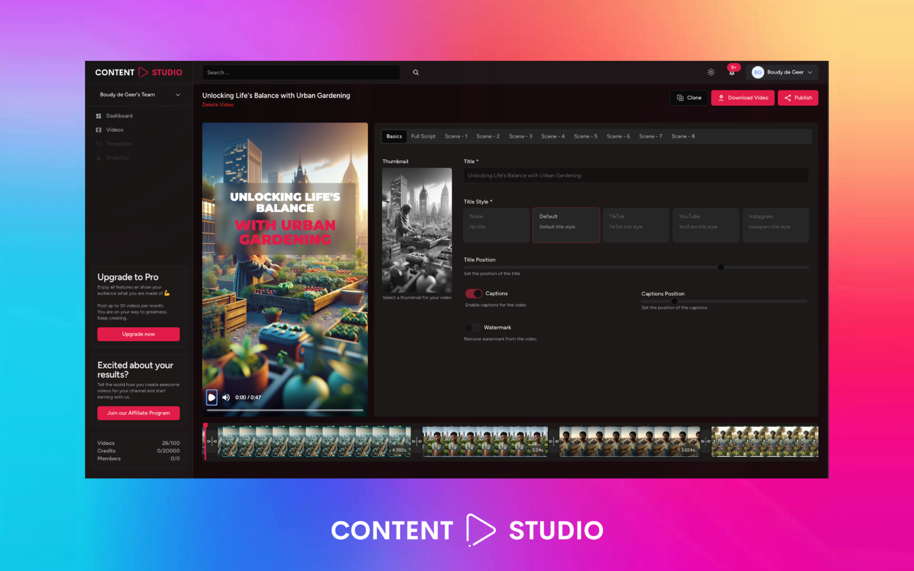
Task: Click the "Select a thumbnail for your video" hint
Action: click(x=417, y=298)
